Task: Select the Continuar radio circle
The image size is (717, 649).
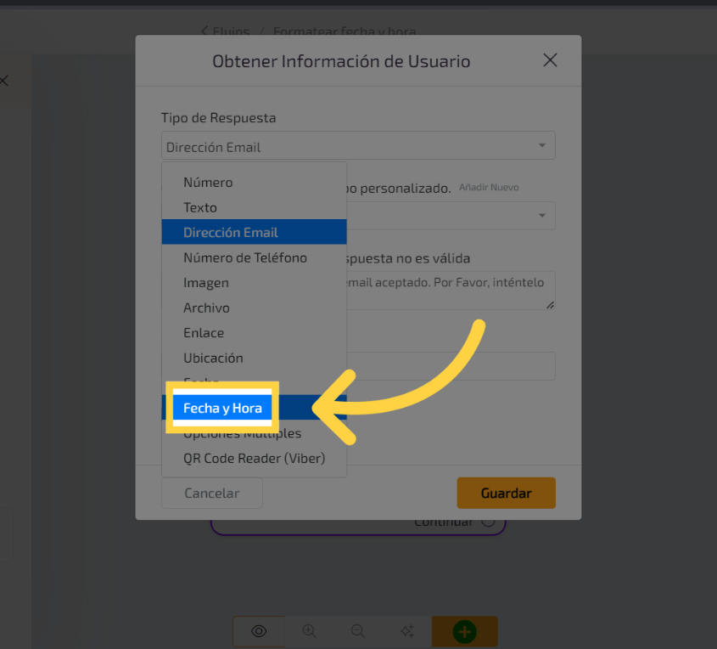Action: click(x=488, y=522)
